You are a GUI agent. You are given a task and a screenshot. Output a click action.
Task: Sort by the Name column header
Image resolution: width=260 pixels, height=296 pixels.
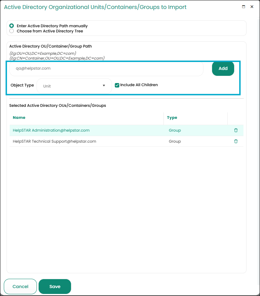[19, 118]
